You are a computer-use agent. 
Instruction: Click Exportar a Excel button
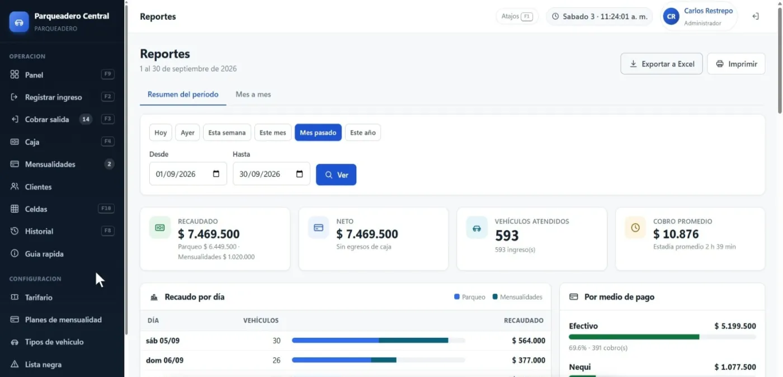pyautogui.click(x=662, y=64)
